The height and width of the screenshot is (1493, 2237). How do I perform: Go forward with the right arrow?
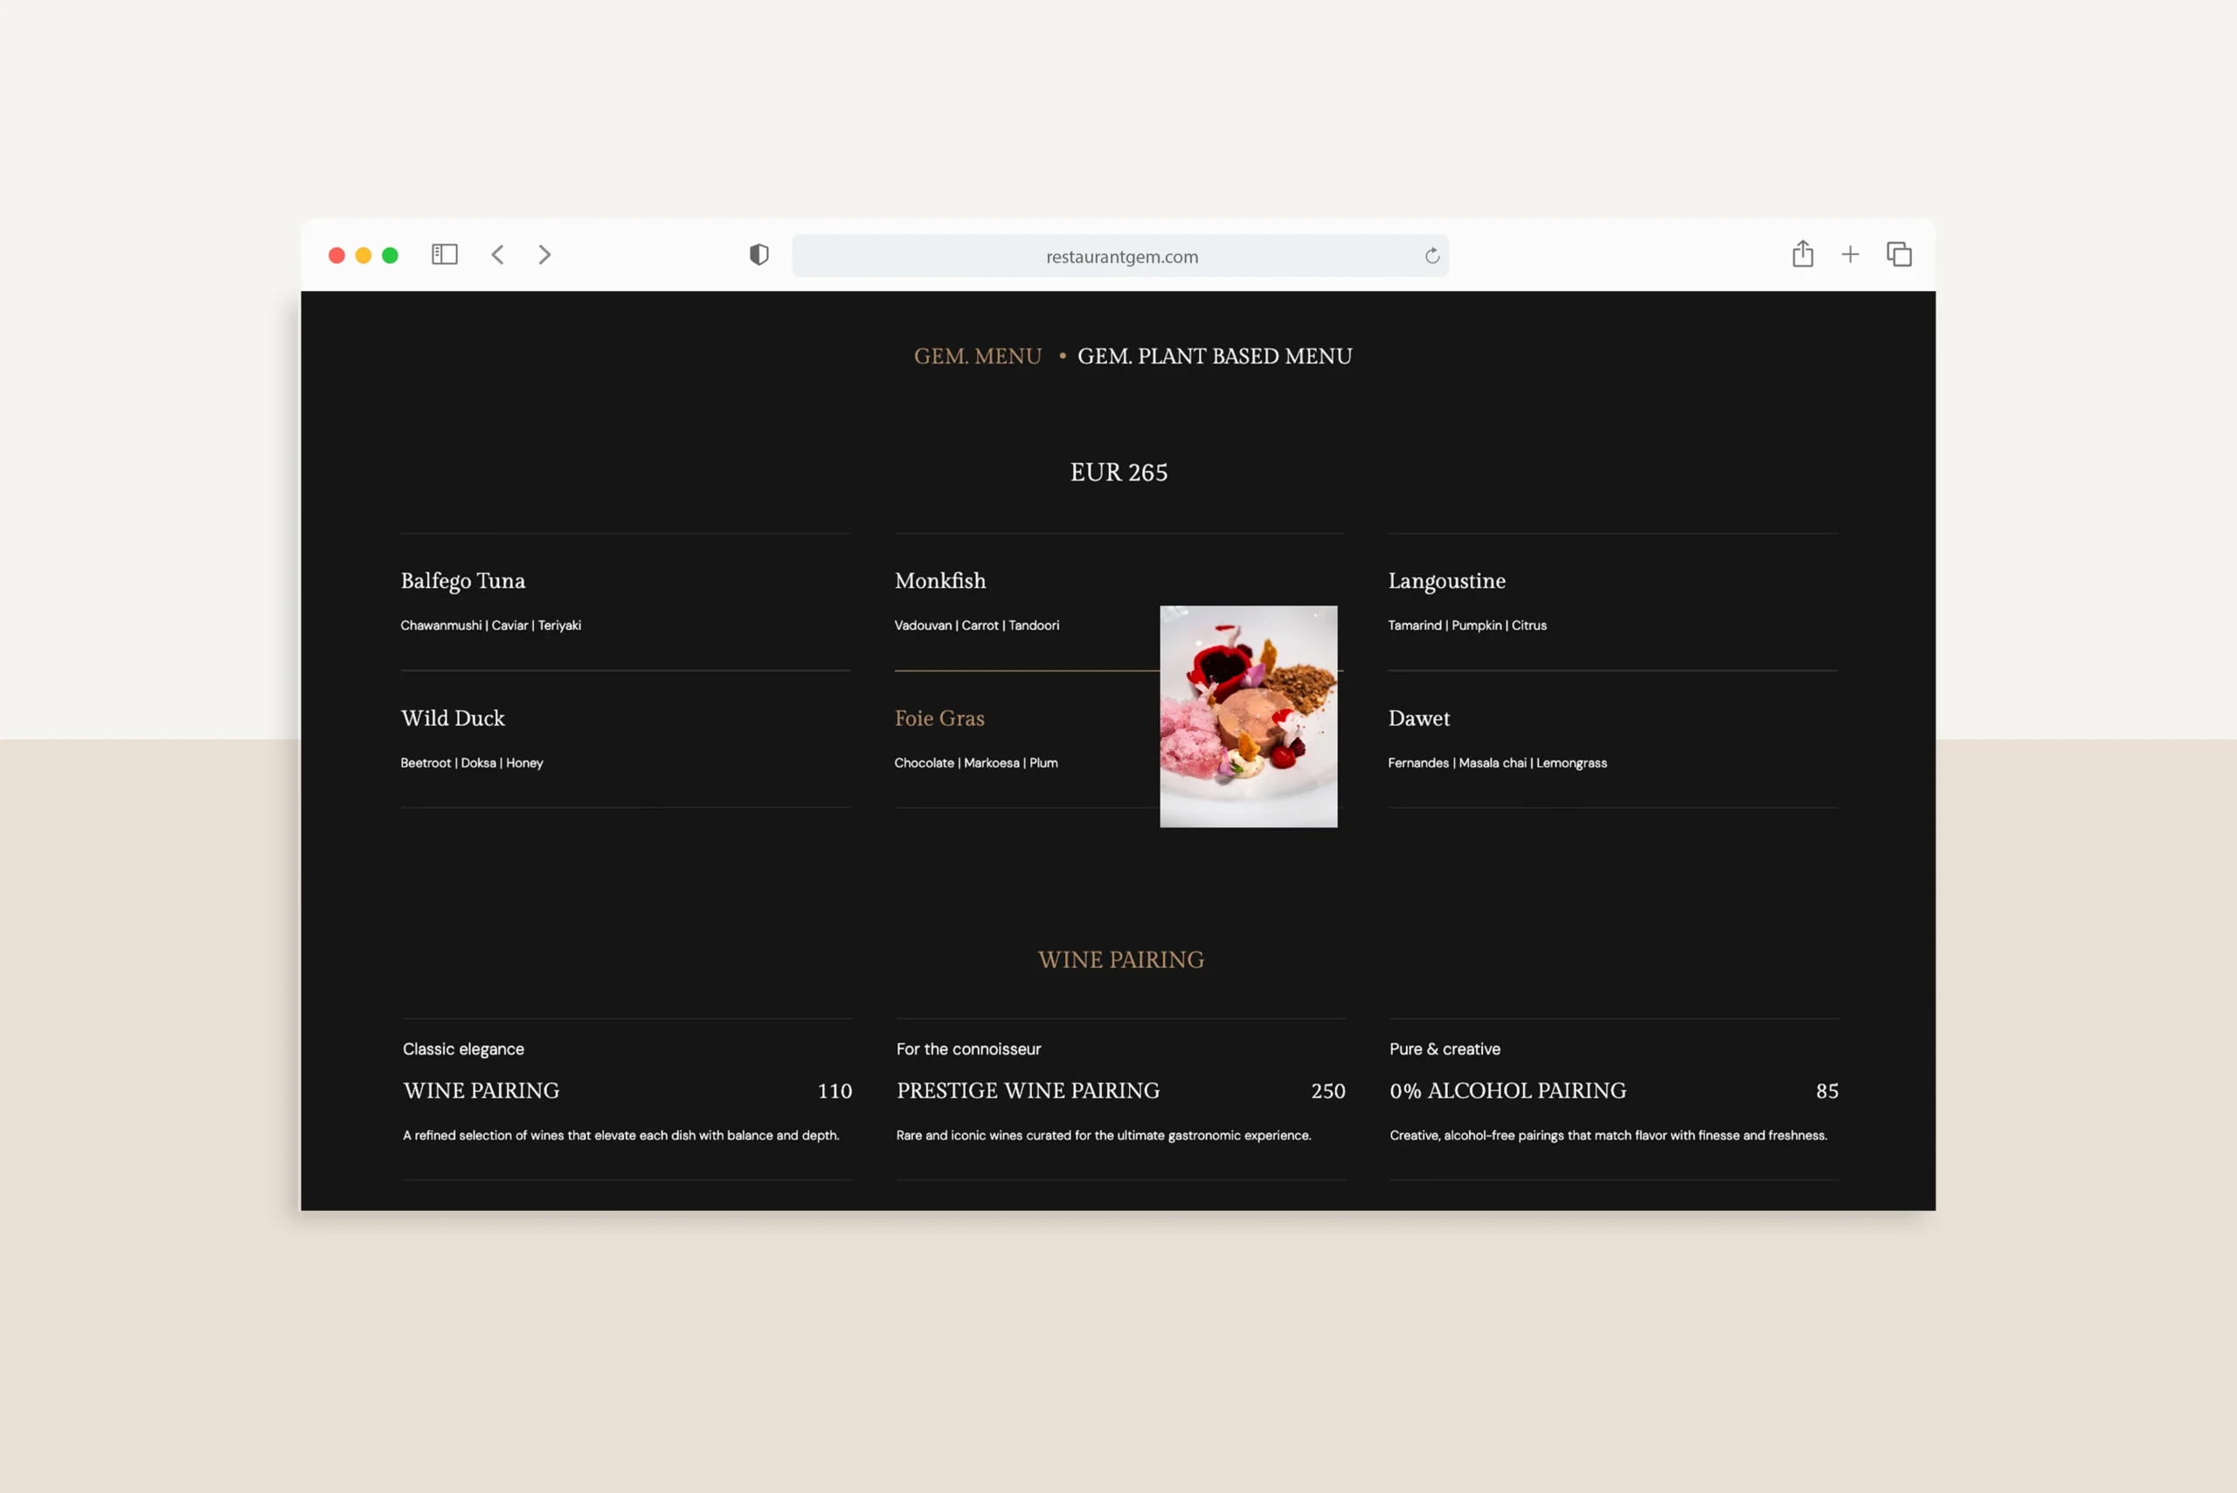(544, 254)
